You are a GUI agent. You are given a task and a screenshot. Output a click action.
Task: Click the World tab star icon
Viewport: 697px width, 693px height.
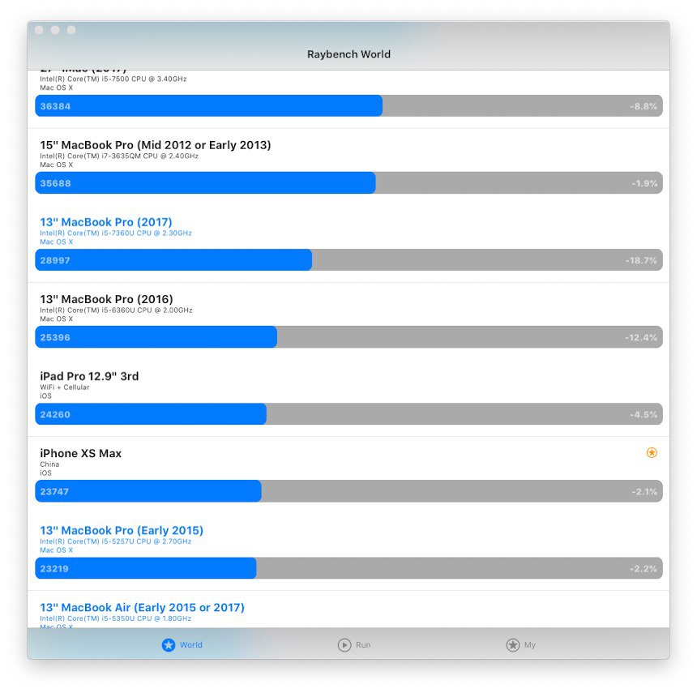point(169,644)
